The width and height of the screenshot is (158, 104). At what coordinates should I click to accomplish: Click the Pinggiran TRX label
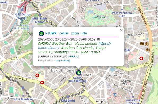(125, 83)
